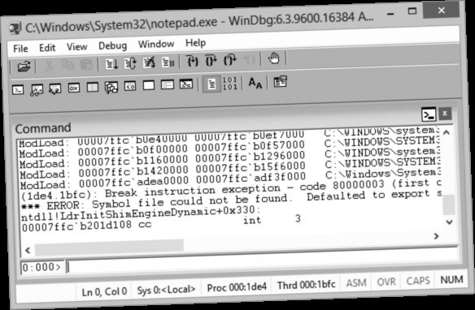Open the Locals window icon
The image size is (475, 310).
(x=54, y=88)
